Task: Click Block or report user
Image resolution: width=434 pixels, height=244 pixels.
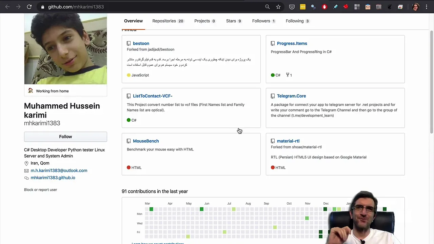Action: [40, 190]
